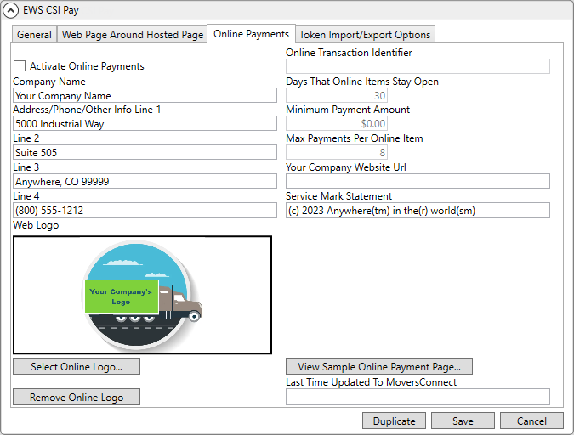Click Line 3 field showing Anywhere, CO 99999
The width and height of the screenshot is (574, 435).
coord(145,181)
